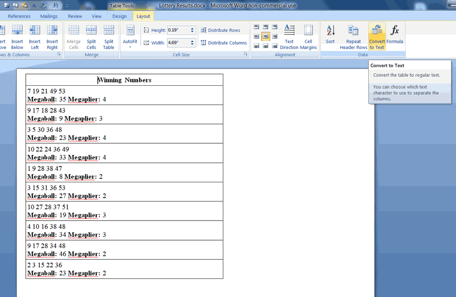
Task: Switch to the Mailings tab
Action: point(49,16)
